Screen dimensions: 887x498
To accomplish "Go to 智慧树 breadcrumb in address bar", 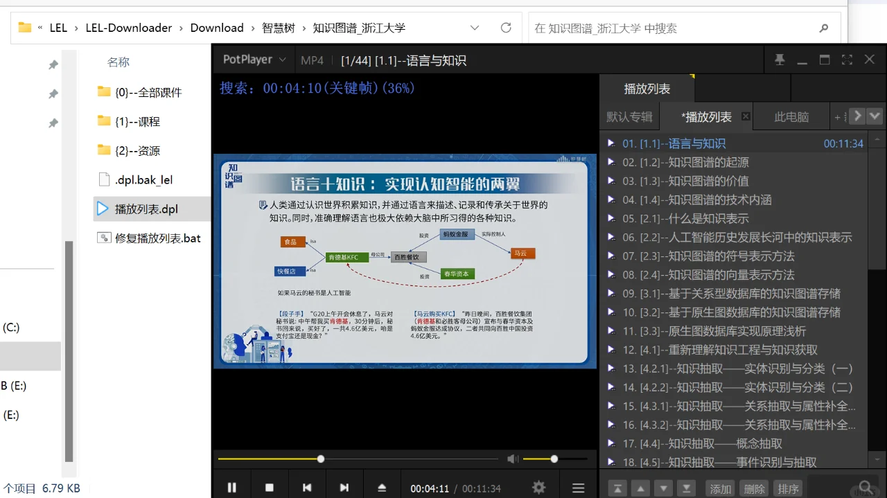I will tap(279, 28).
